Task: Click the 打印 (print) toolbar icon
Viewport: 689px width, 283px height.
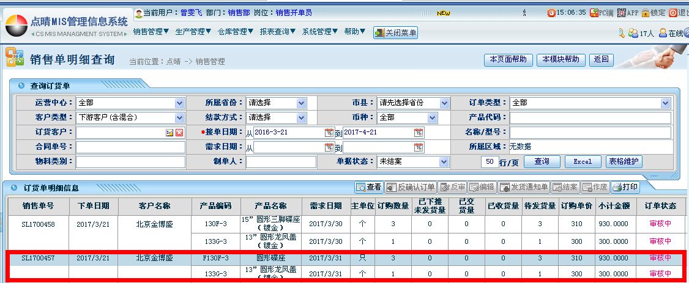Action: pos(617,188)
